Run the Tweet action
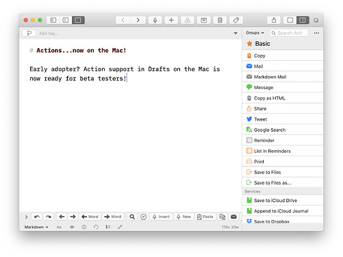The width and height of the screenshot is (343, 257). click(x=283, y=119)
